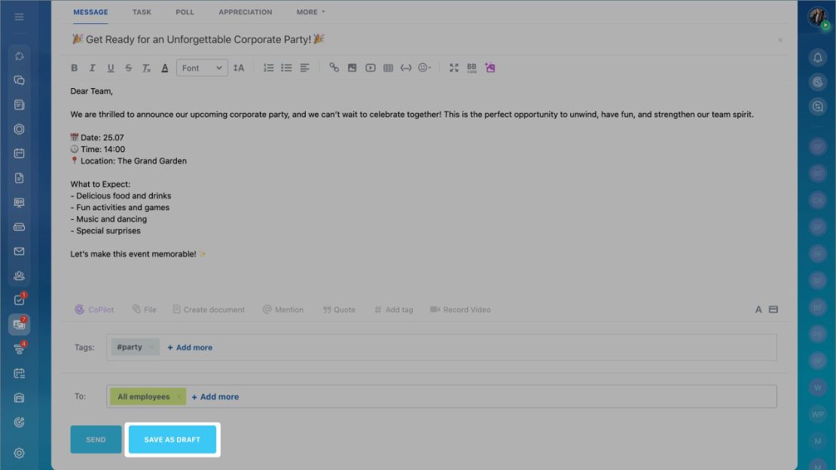
Task: Open the hexagon target sidebar icon
Action: [x=19, y=129]
